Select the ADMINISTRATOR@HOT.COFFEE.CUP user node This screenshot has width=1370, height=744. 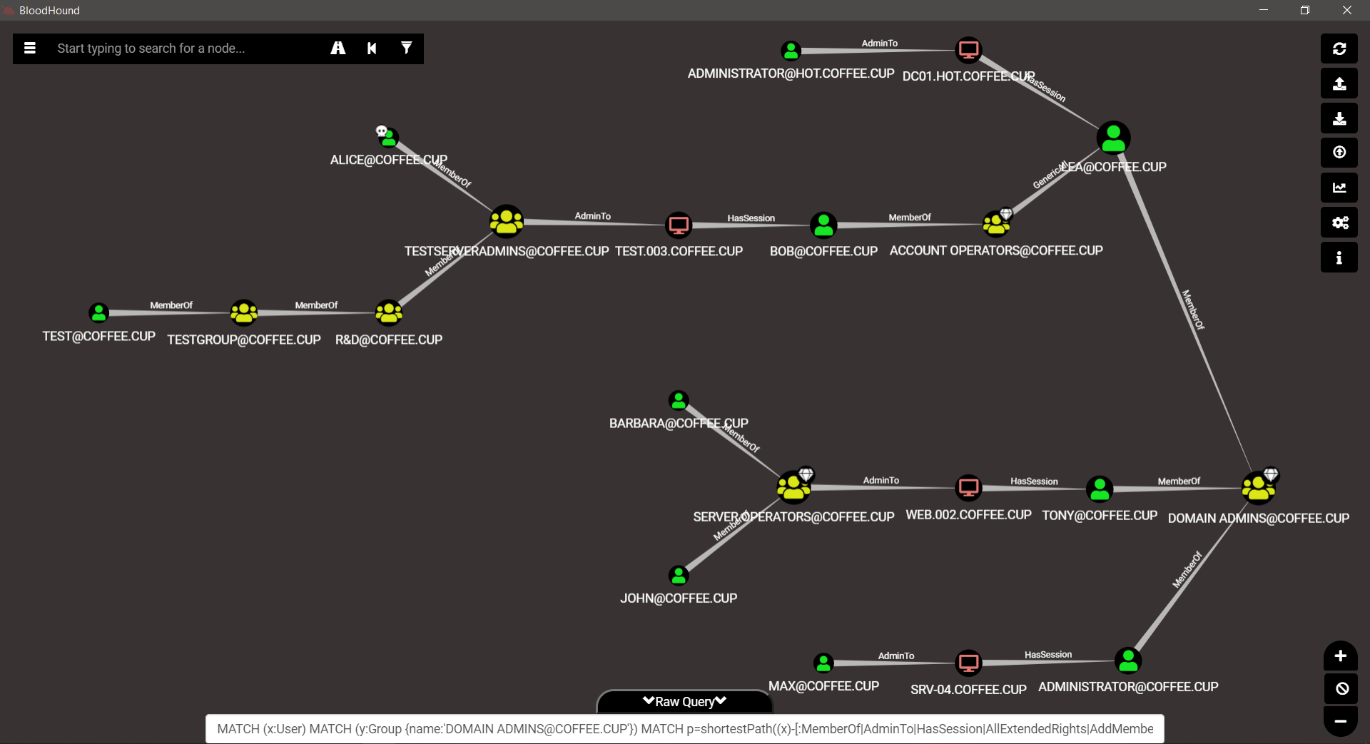pos(791,51)
